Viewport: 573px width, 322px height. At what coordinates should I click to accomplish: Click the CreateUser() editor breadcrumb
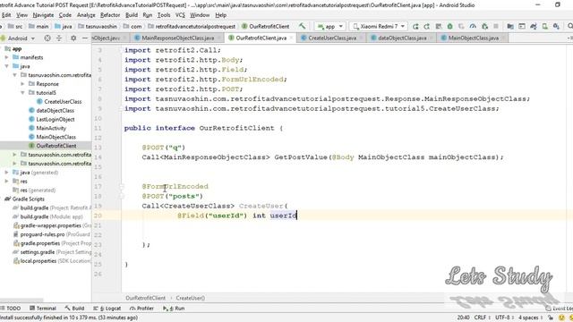click(191, 298)
